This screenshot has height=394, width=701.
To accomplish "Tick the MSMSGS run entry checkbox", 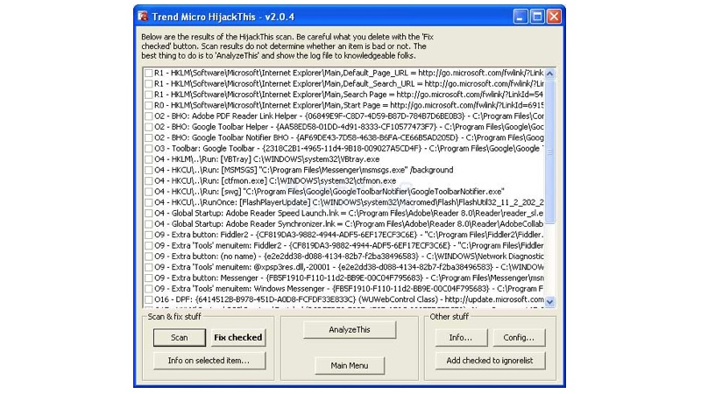I will tap(148, 170).
